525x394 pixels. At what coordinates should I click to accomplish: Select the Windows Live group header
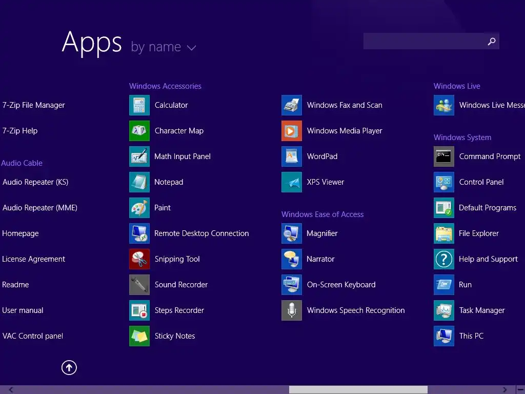click(x=457, y=86)
